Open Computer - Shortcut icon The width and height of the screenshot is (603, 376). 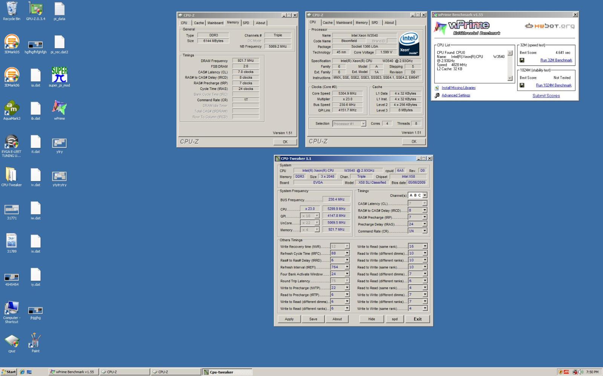point(12,312)
